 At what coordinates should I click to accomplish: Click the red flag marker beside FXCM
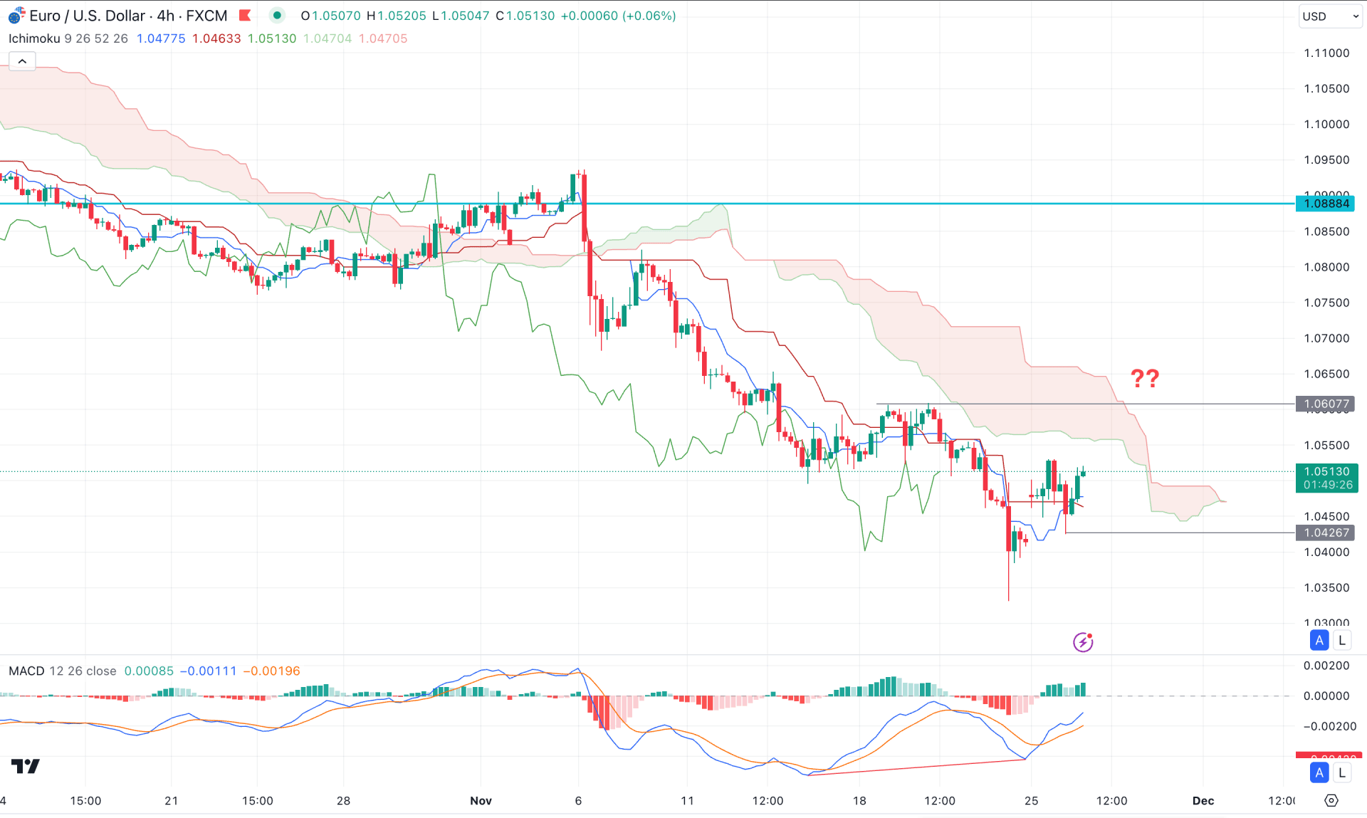tap(246, 15)
